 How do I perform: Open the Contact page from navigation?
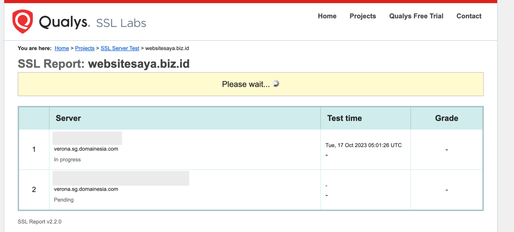[469, 16]
